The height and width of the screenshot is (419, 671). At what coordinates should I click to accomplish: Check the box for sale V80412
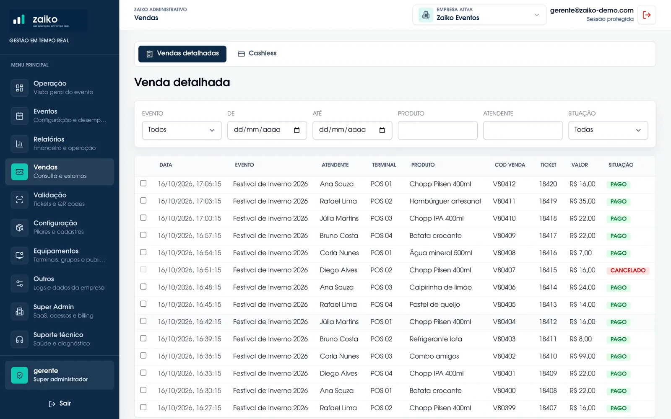143,183
